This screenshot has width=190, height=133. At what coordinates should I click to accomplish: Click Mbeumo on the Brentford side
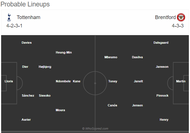111,57
